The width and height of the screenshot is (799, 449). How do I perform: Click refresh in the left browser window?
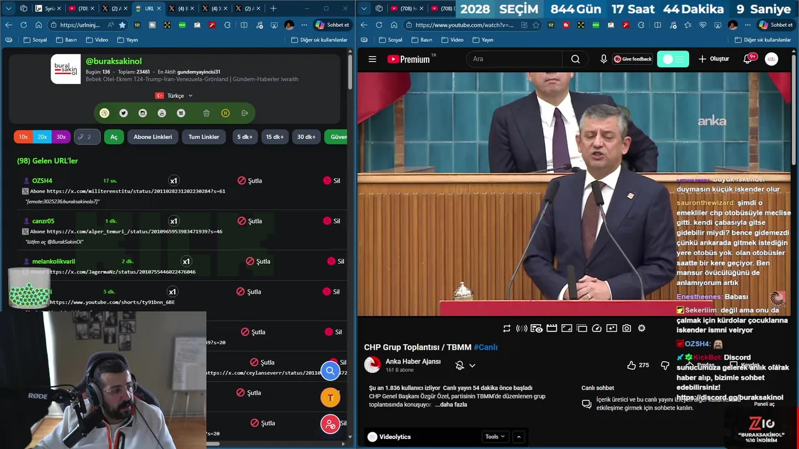point(24,25)
